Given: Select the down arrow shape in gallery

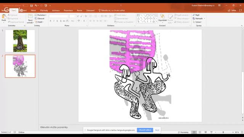Looking at the screenshot, I should (151, 19).
